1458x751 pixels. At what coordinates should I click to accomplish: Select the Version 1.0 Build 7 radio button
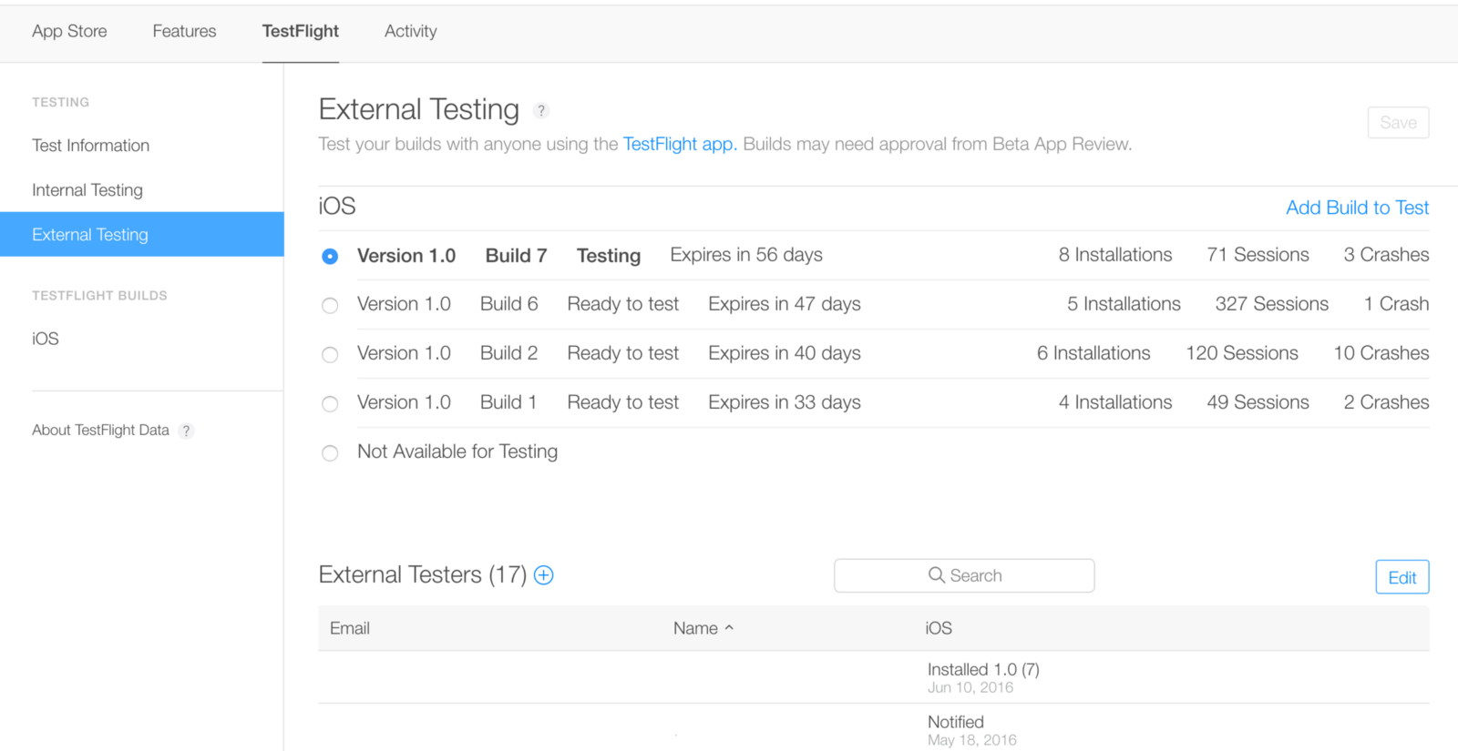point(330,257)
